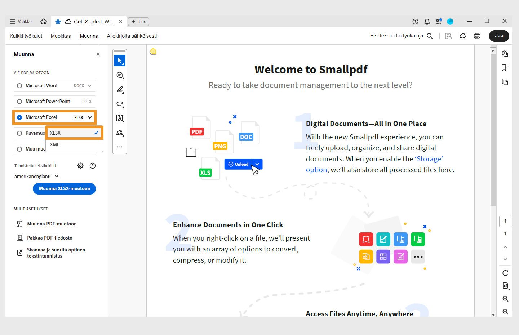
Task: Open the Muokkaa tab
Action: 61,36
